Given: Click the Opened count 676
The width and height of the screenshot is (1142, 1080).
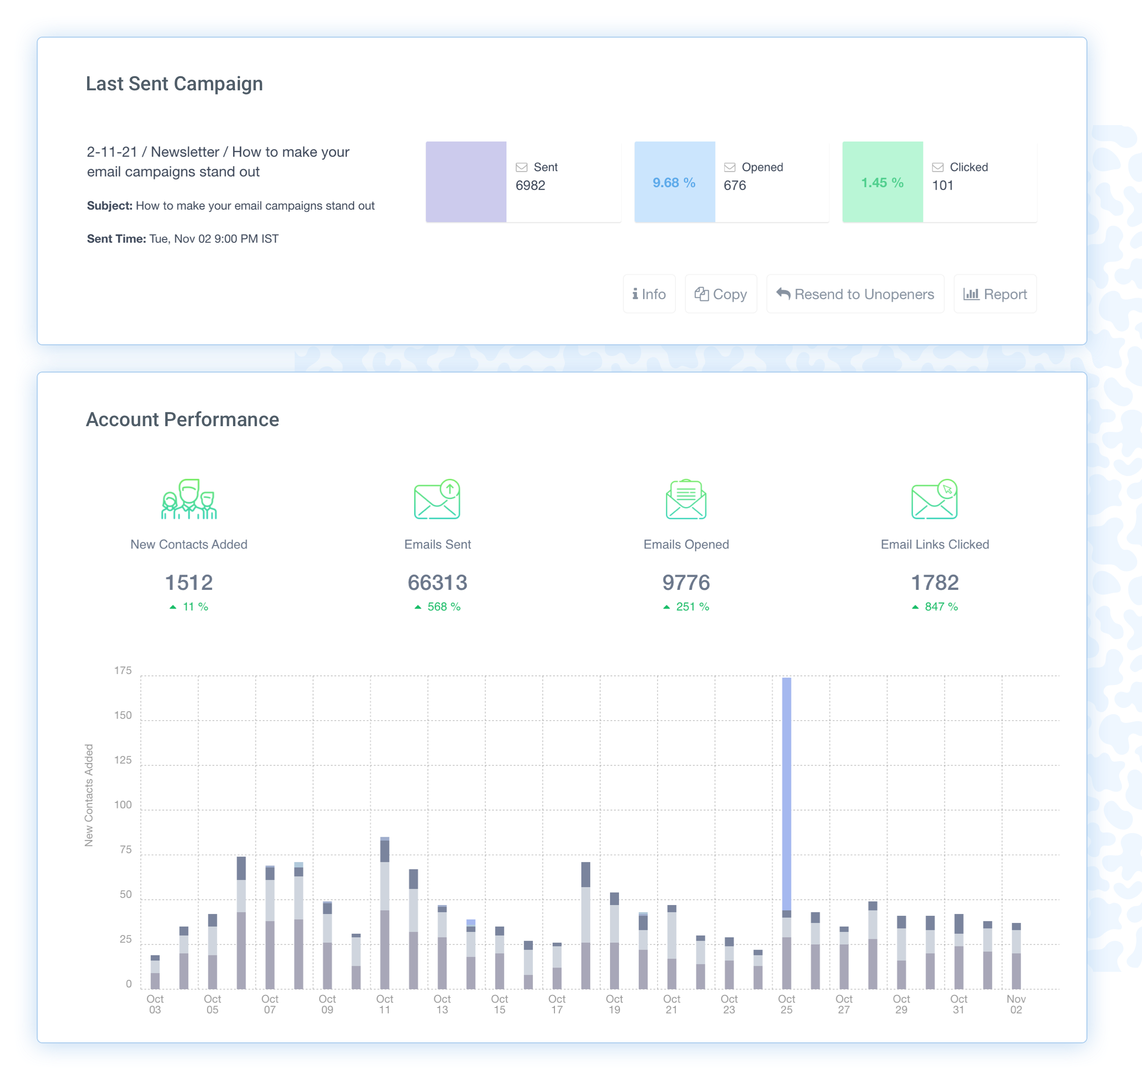Looking at the screenshot, I should pos(735,185).
